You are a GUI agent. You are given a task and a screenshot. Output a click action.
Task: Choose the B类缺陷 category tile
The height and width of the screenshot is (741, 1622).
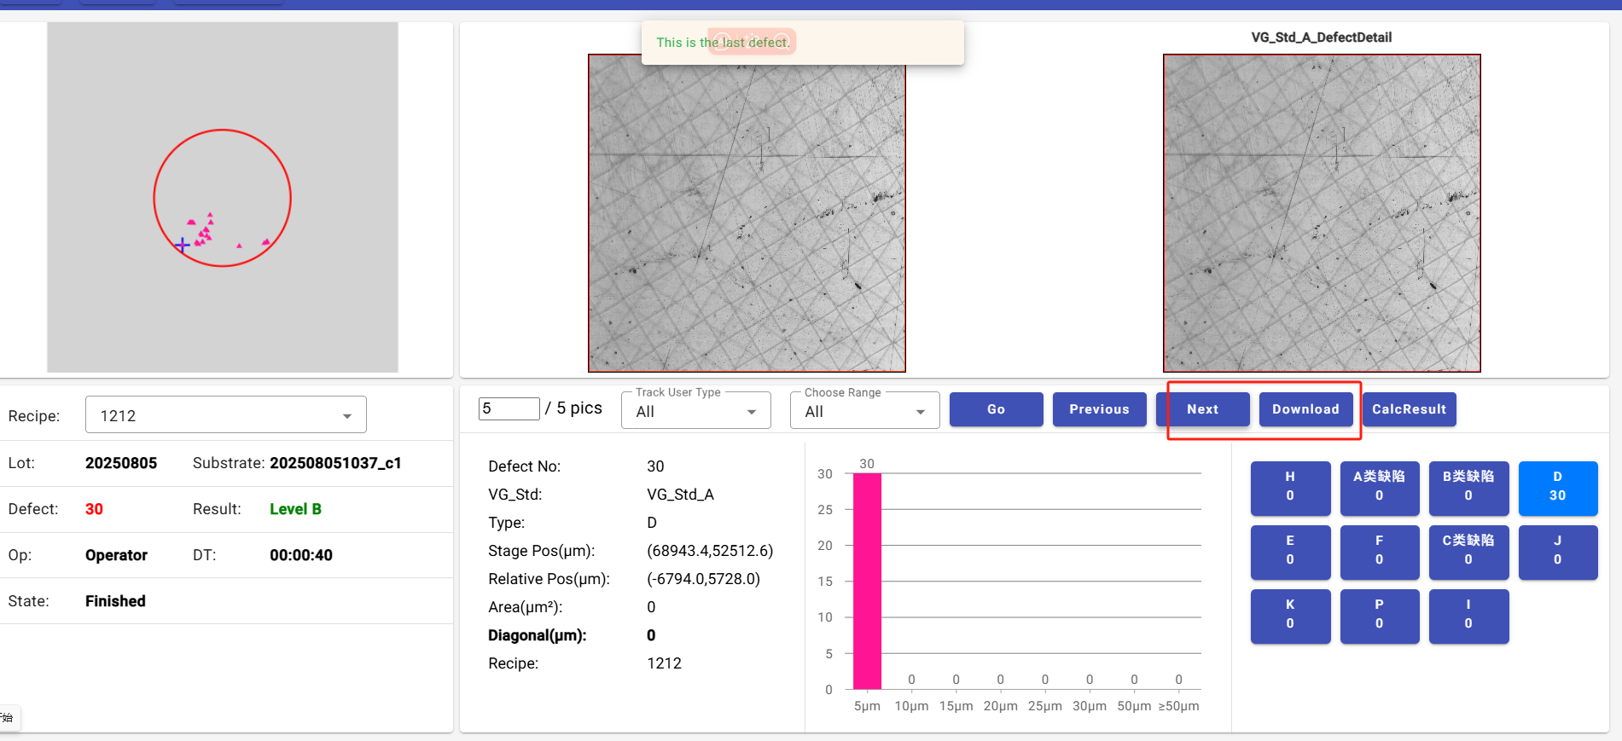tap(1468, 488)
